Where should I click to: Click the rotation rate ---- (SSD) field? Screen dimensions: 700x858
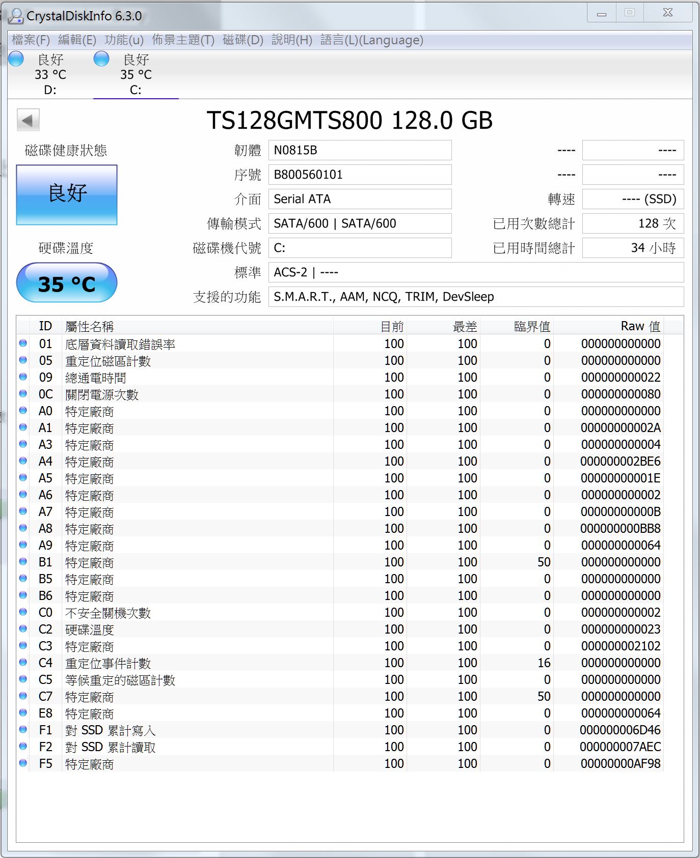(x=633, y=199)
